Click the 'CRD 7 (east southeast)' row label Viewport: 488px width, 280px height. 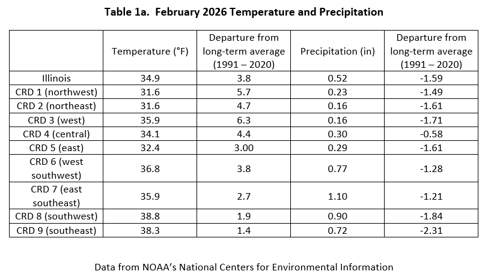(57, 195)
